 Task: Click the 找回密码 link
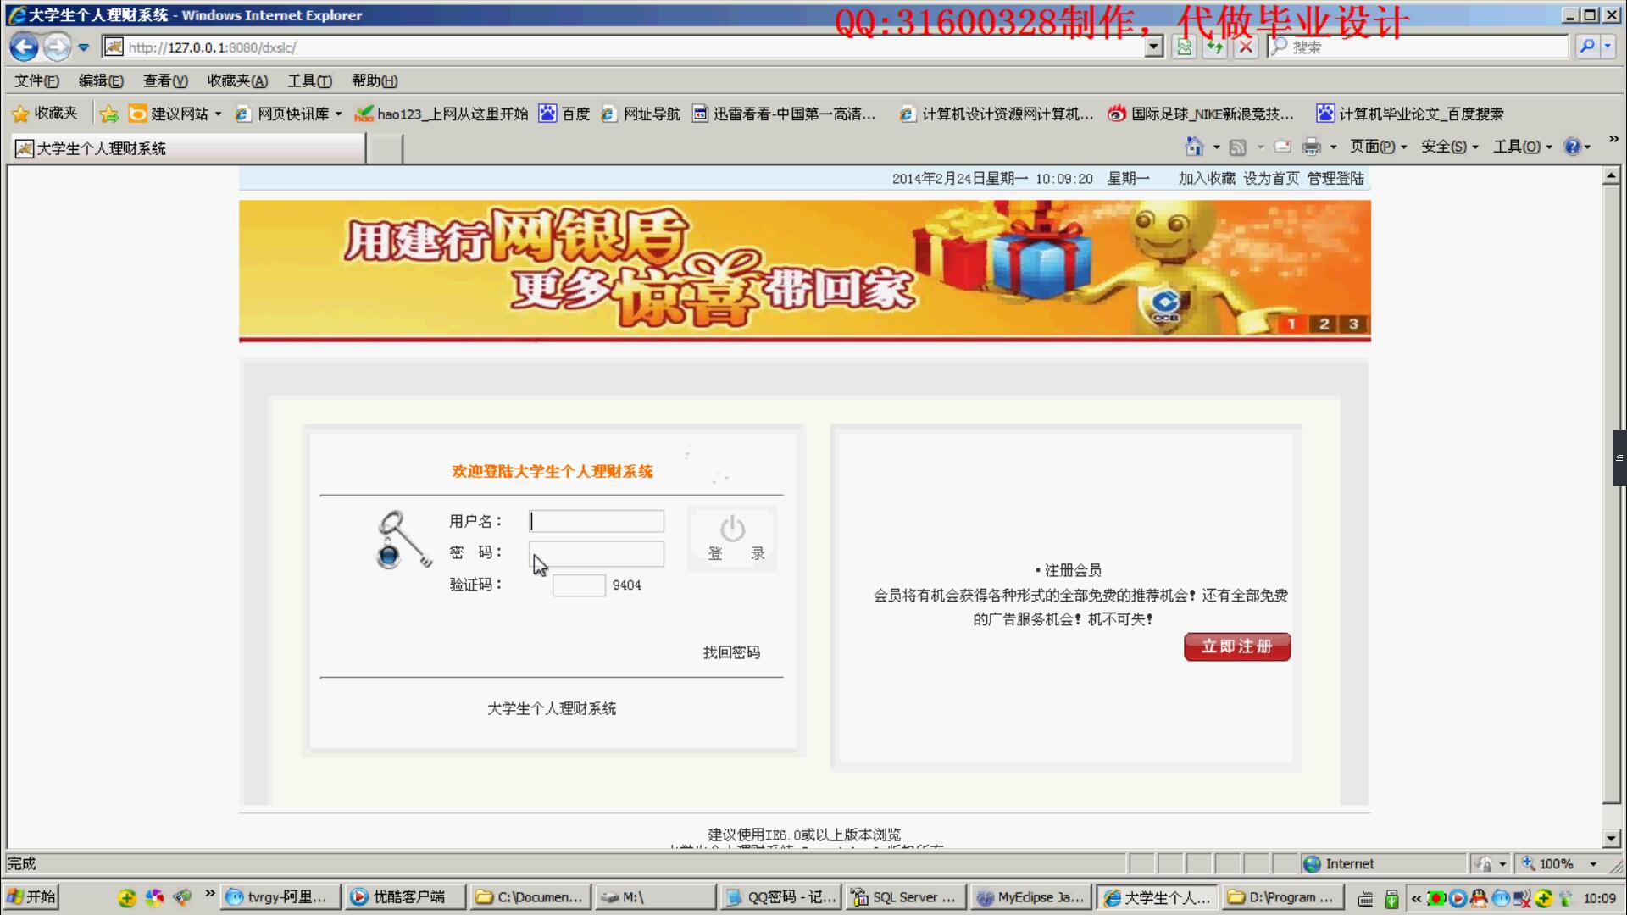[731, 652]
